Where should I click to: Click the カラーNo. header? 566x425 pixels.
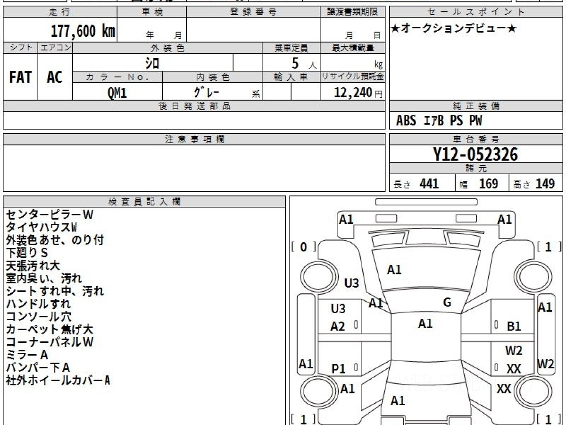[117, 77]
